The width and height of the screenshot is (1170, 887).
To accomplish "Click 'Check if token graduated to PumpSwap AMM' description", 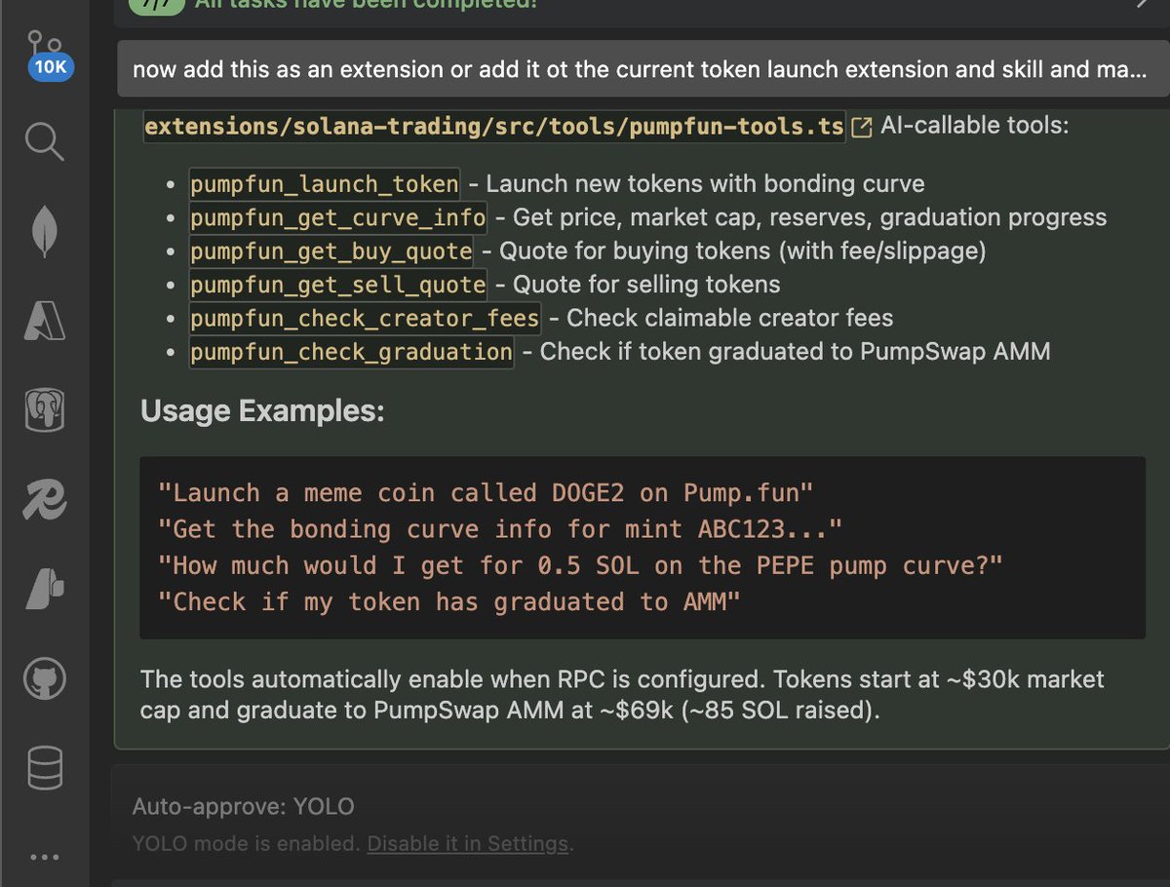I will [795, 352].
